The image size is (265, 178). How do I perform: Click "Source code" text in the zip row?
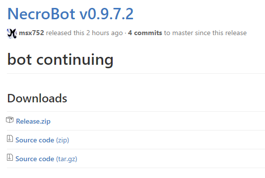point(35,140)
